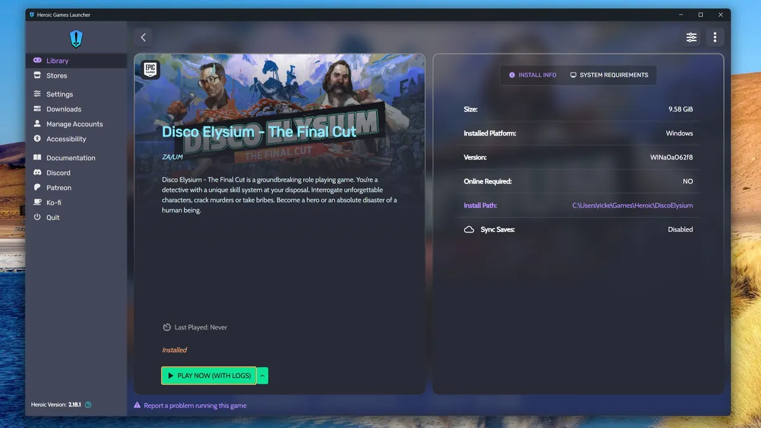The image size is (761, 428).
Task: Open the Library page
Action: 76,61
